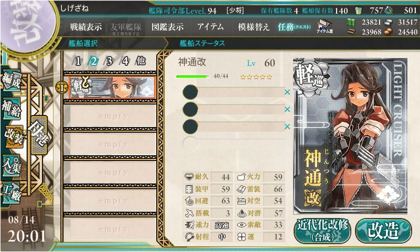420x252 pixels.
Task: Click the 近代化改修 (合成) button
Action: 322,231
